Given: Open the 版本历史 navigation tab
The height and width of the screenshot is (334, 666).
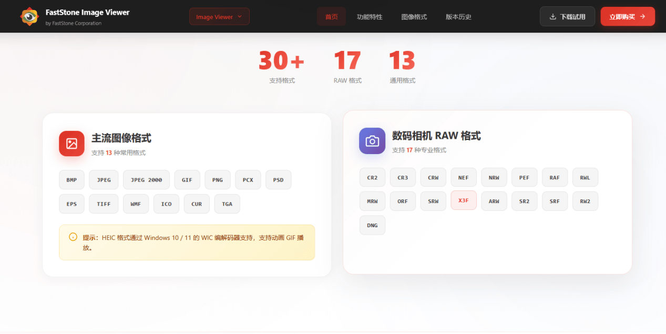Looking at the screenshot, I should pyautogui.click(x=458, y=17).
